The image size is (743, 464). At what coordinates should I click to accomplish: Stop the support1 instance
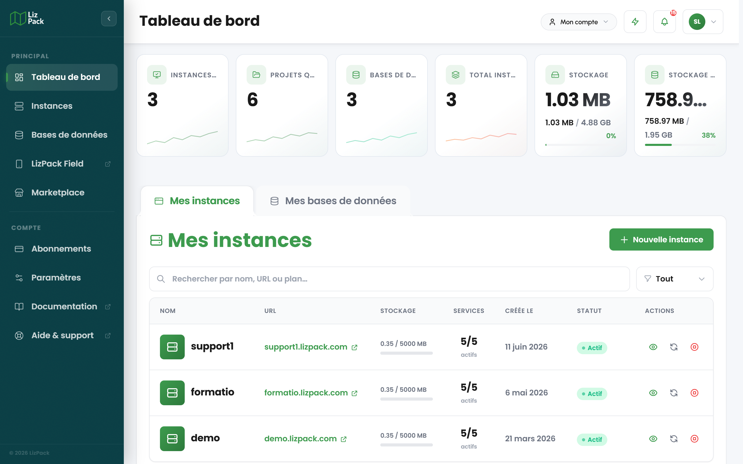click(x=694, y=347)
